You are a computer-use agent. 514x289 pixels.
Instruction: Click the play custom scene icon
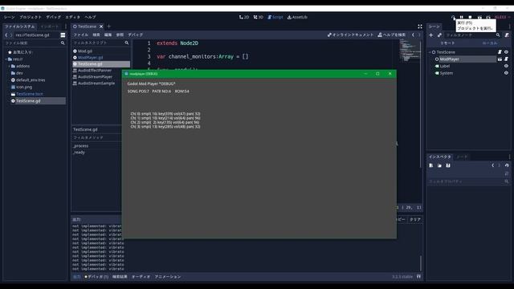click(x=488, y=18)
